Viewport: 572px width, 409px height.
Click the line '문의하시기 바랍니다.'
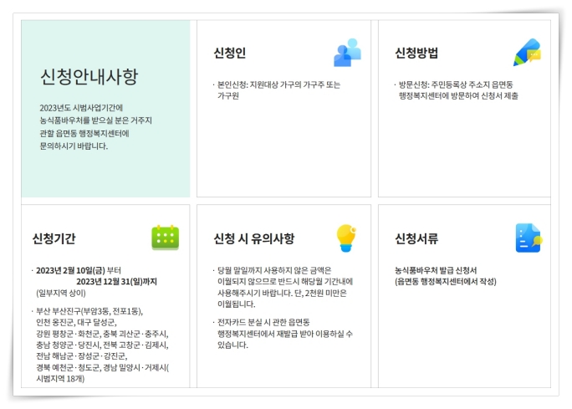[x=74, y=146]
